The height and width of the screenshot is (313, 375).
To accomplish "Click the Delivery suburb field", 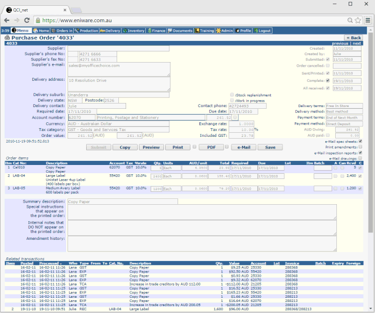I will (x=118, y=95).
